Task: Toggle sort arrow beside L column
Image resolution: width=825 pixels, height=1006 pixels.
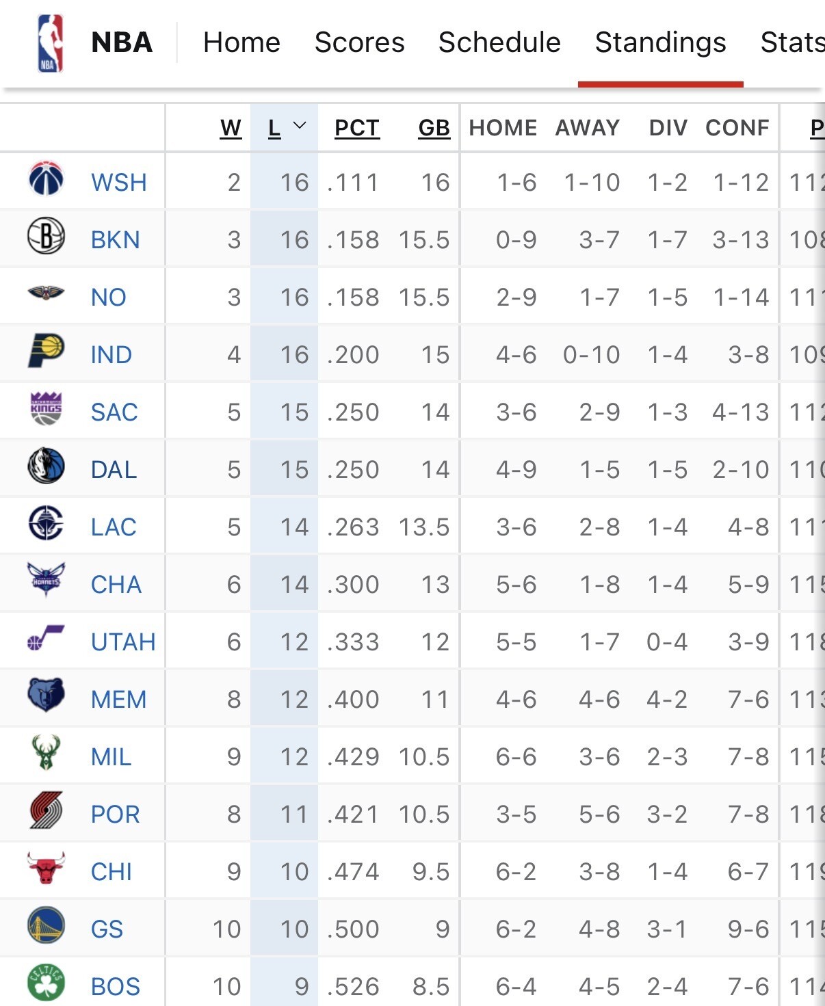Action: [299, 127]
